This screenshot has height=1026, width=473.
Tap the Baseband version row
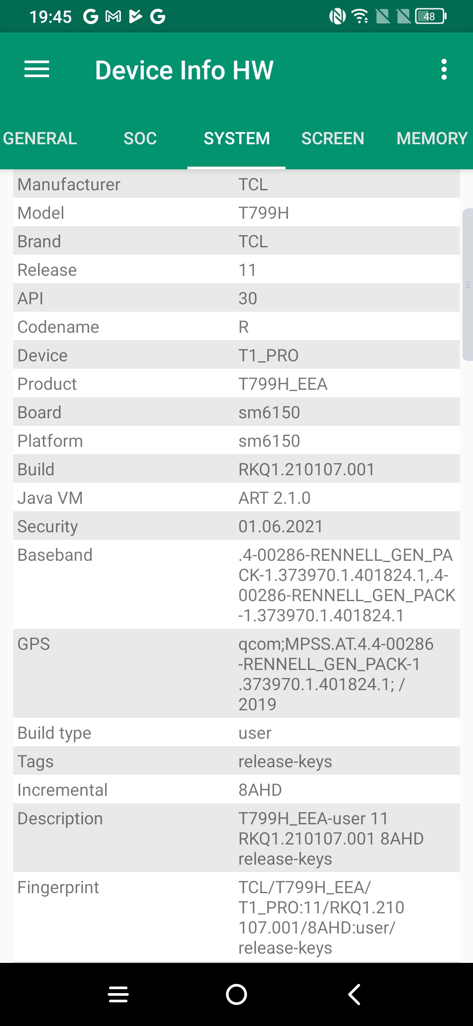[236, 584]
